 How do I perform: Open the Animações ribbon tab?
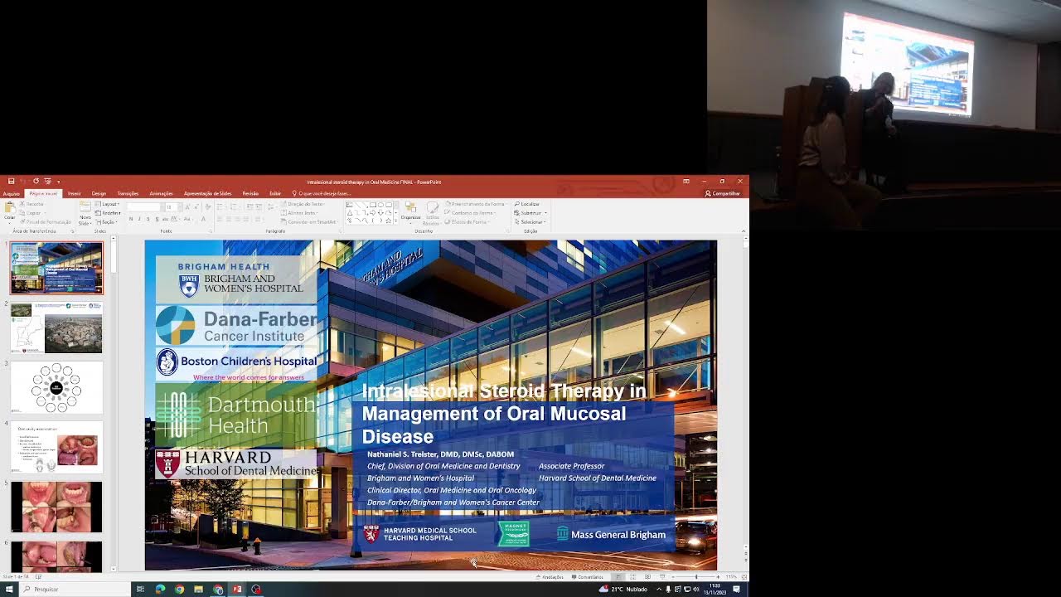pos(161,193)
